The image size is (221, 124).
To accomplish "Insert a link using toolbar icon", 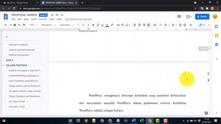I will click(x=118, y=25).
